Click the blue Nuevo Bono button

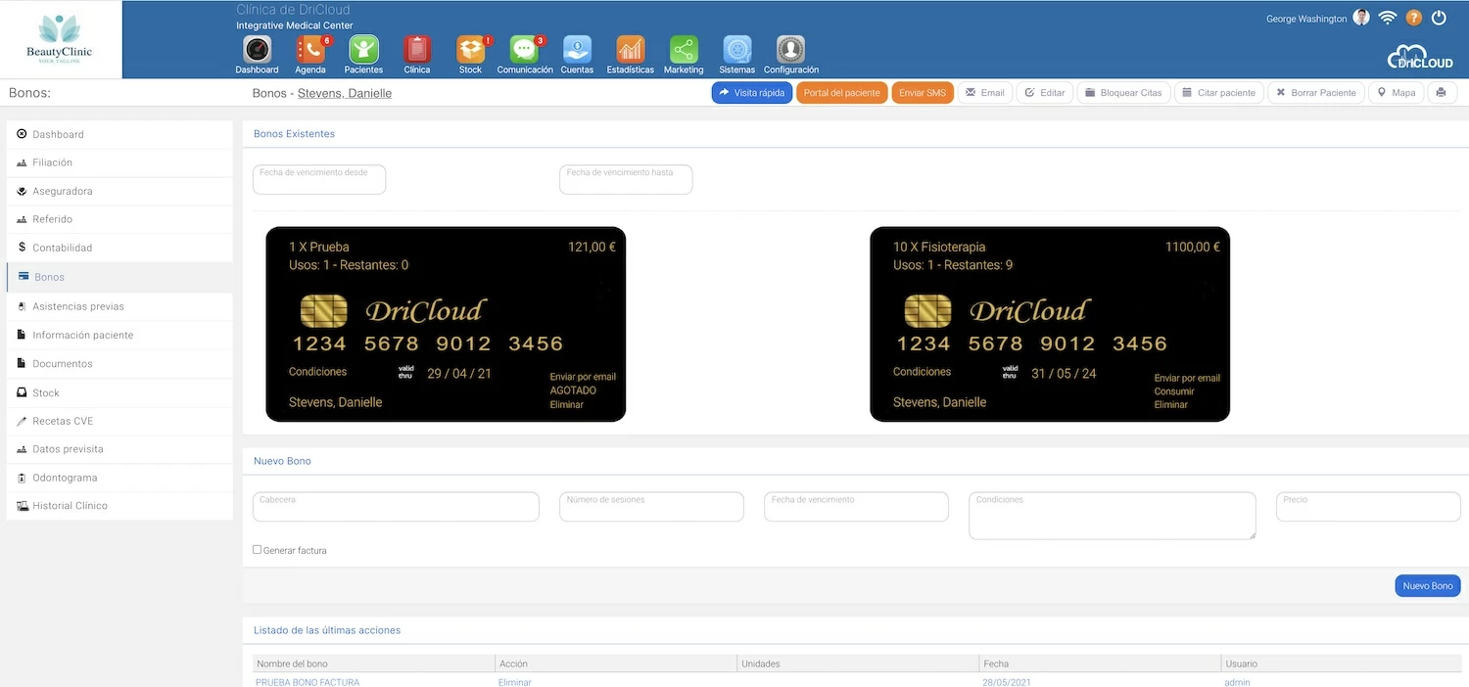[1427, 585]
